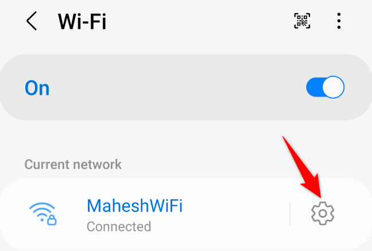Screen dimensions: 372x251
Task: Tap the lock badge on the Wi-Fi icon
Action: point(52,220)
